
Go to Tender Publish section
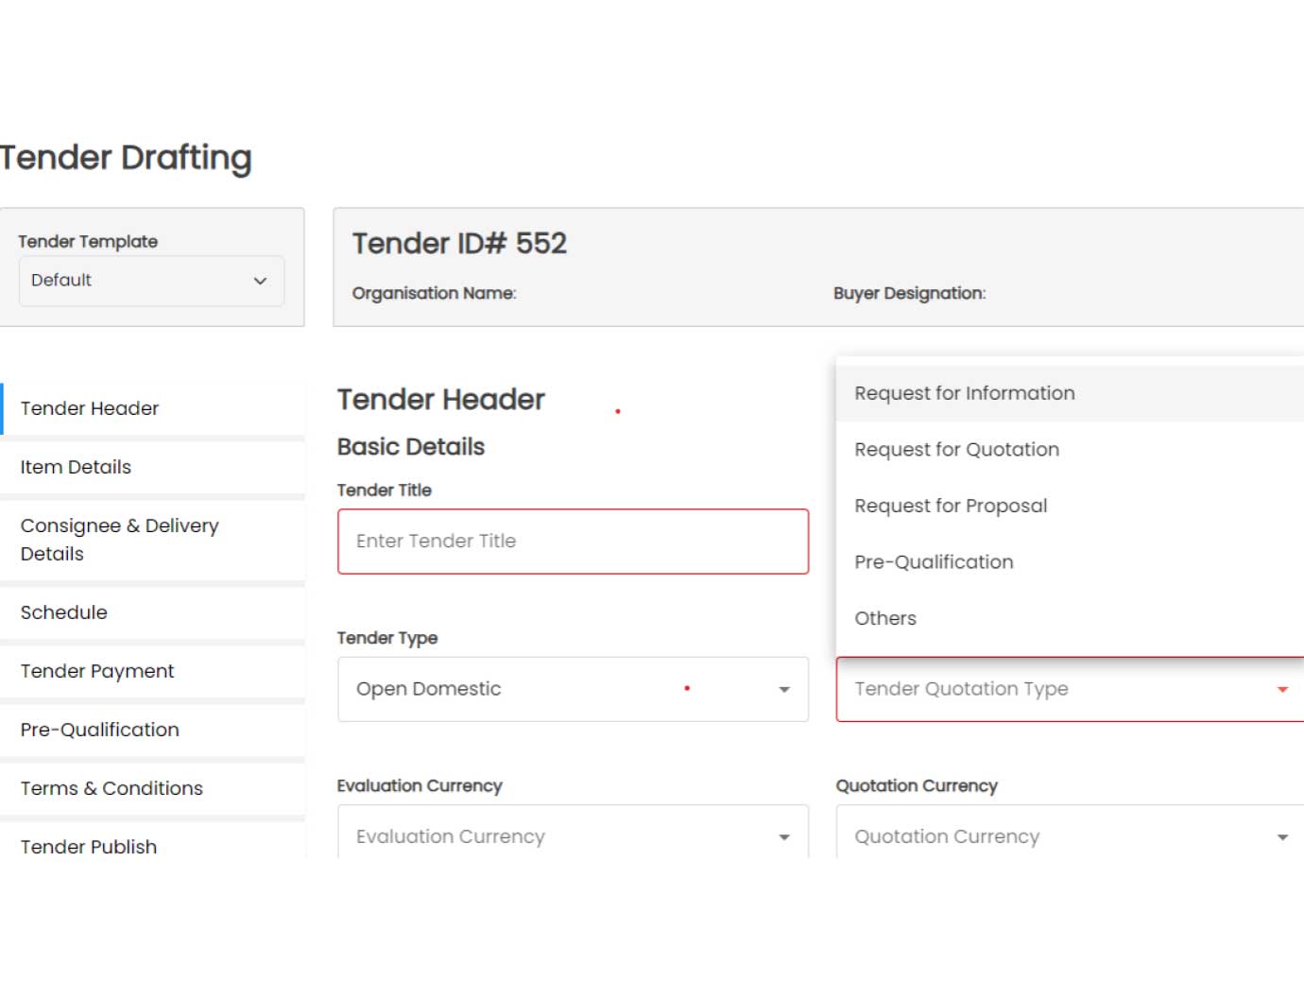[x=89, y=847]
